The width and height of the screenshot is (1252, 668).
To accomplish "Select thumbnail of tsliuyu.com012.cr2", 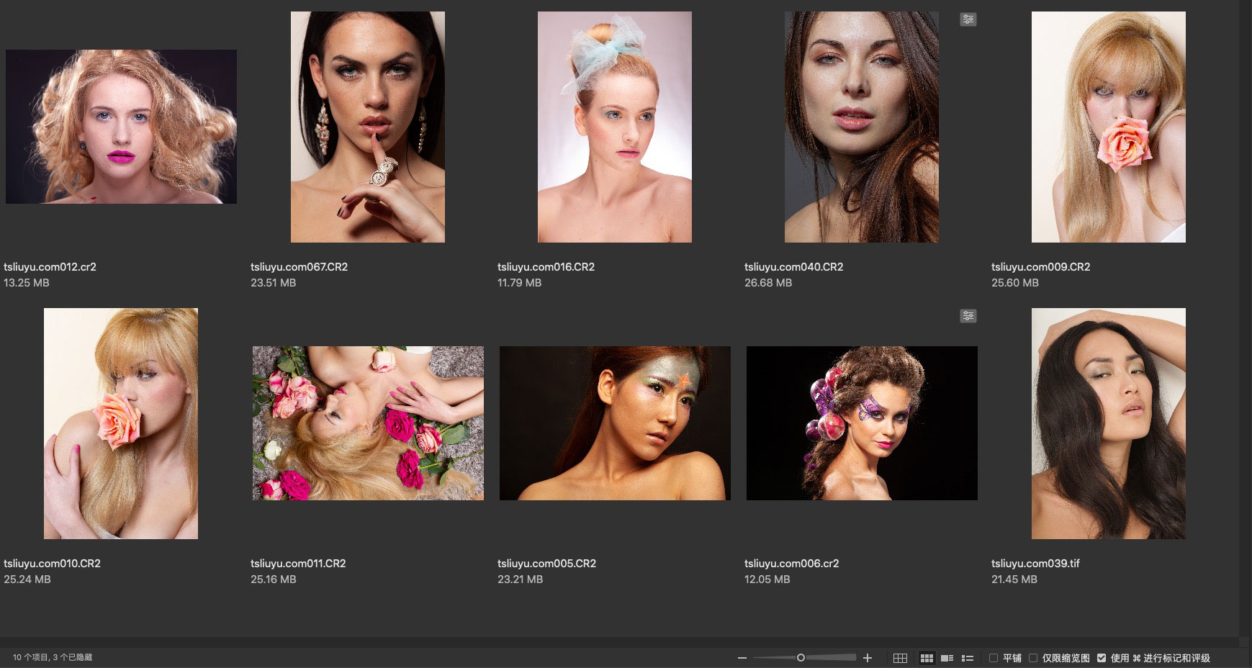I will click(x=121, y=127).
